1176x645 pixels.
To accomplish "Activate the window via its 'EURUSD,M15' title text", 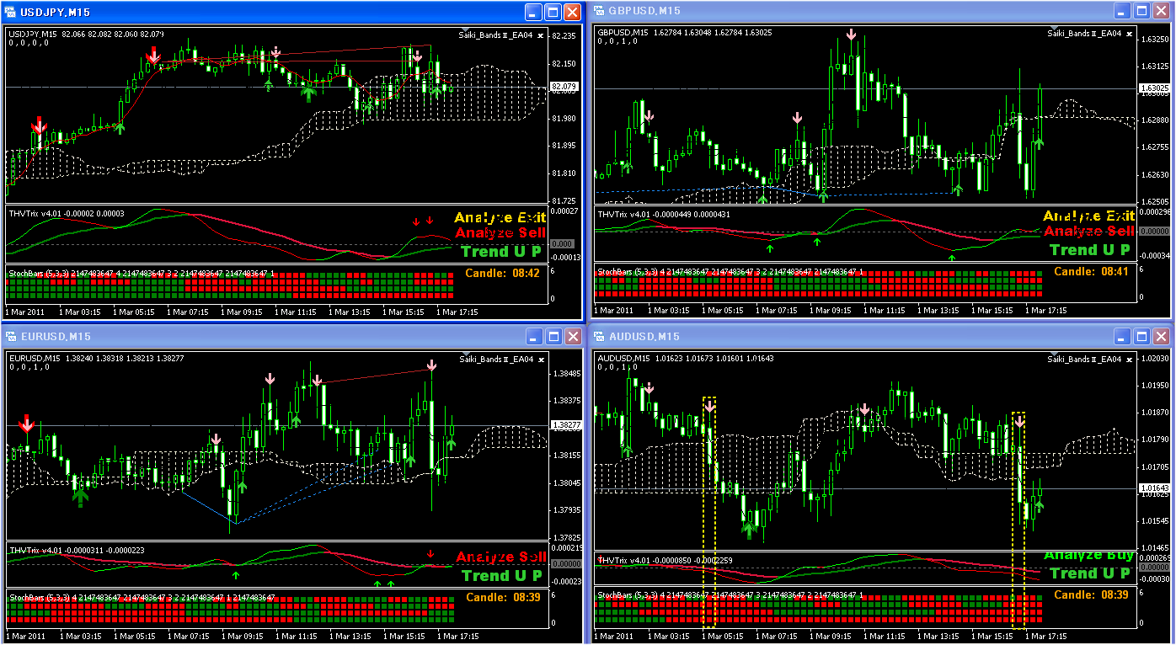I will [55, 337].
